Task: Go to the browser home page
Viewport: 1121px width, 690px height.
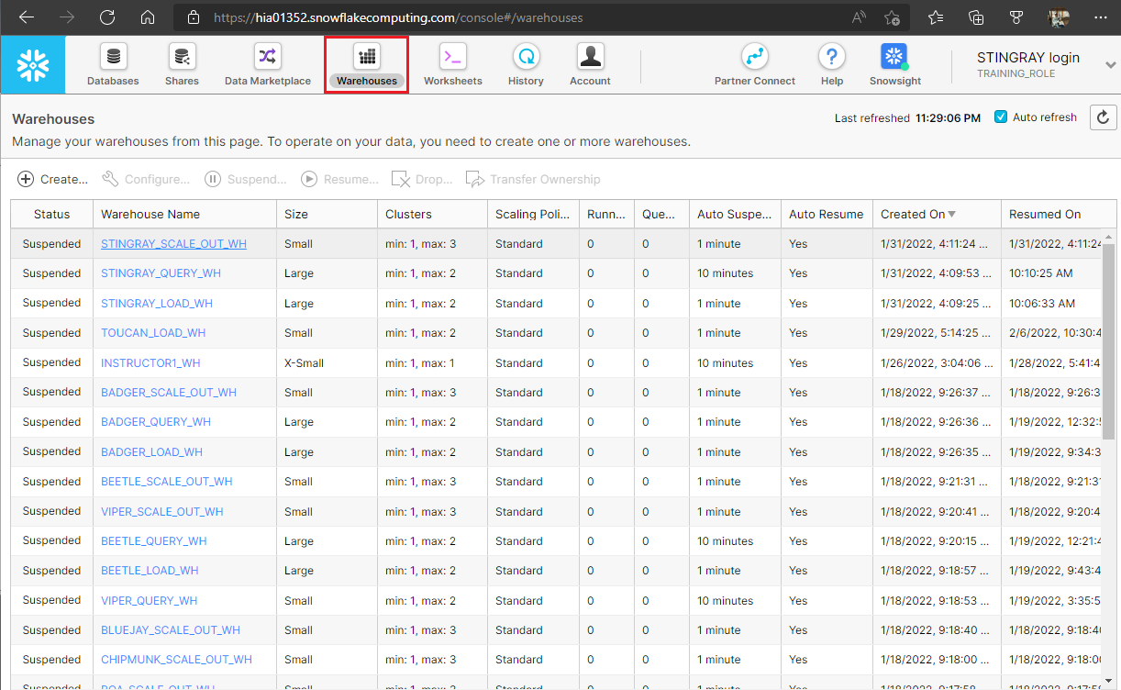Action: coord(148,17)
